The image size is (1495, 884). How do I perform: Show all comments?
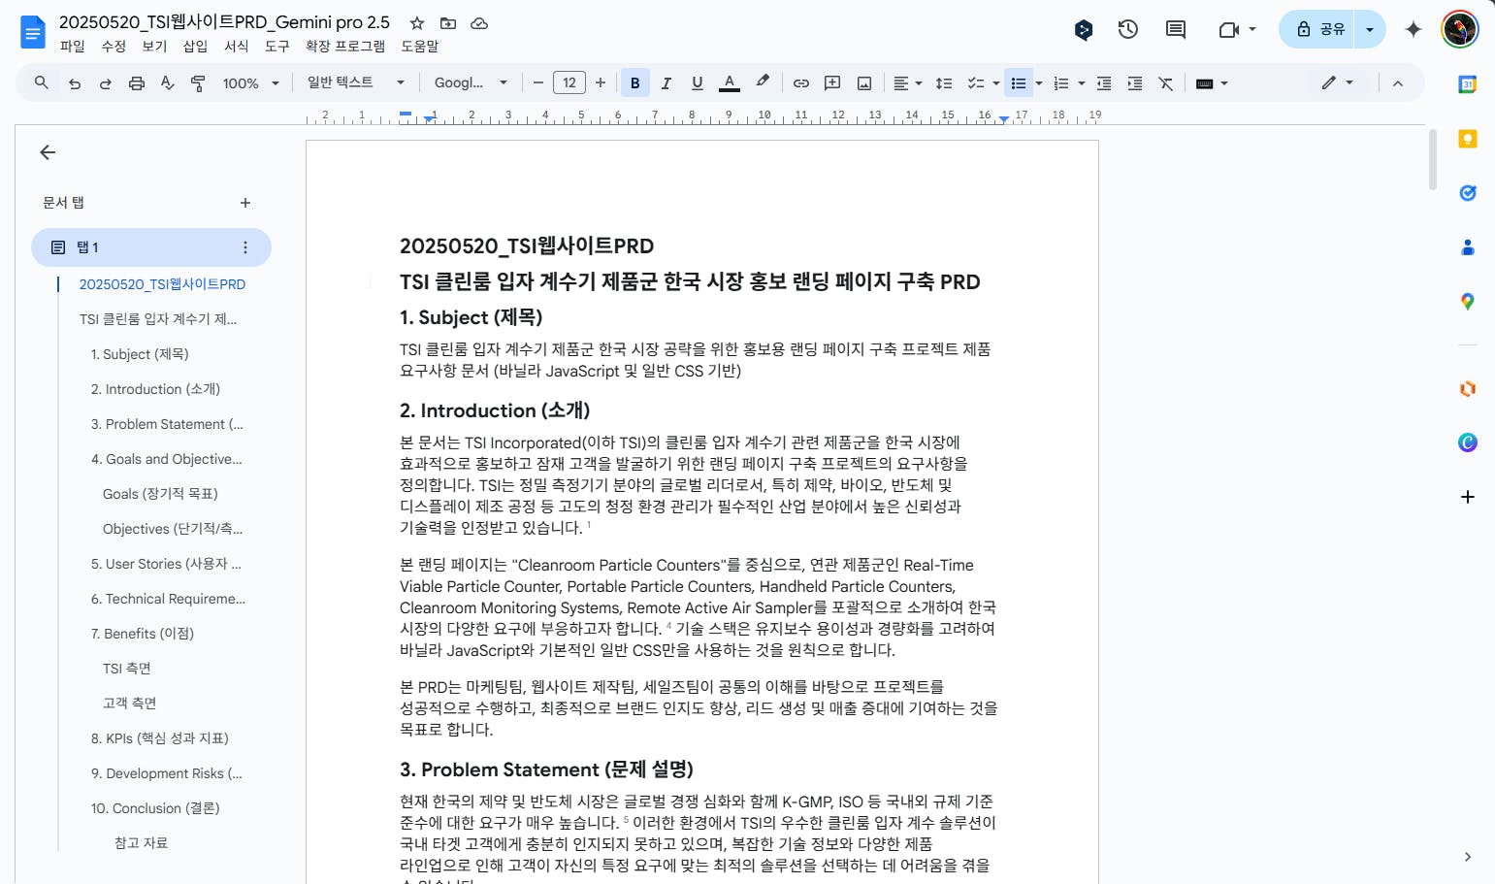tap(1176, 29)
